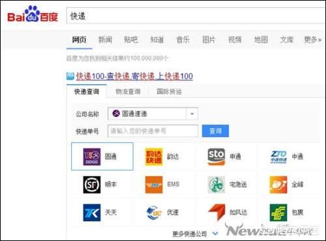Select the 圆通 courier logo

92,157
